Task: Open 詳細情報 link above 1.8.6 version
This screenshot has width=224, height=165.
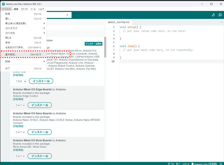Action: [x=18, y=75]
